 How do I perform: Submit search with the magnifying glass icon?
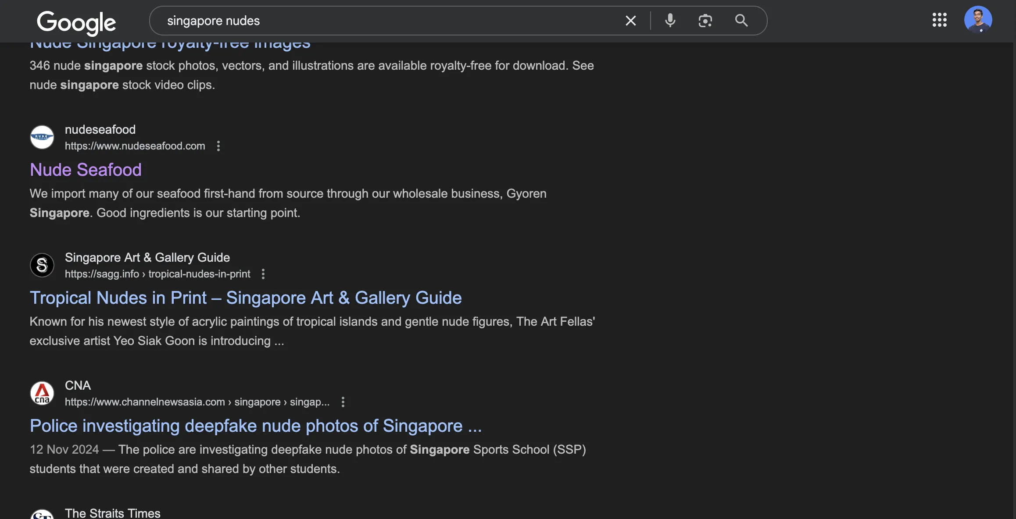click(x=741, y=21)
